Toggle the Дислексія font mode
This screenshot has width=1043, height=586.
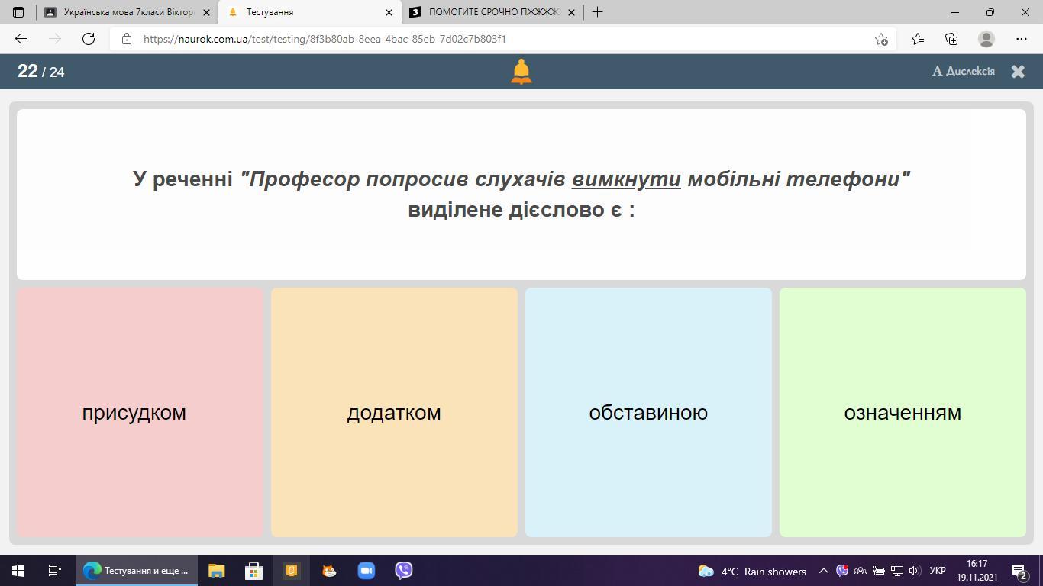click(964, 71)
